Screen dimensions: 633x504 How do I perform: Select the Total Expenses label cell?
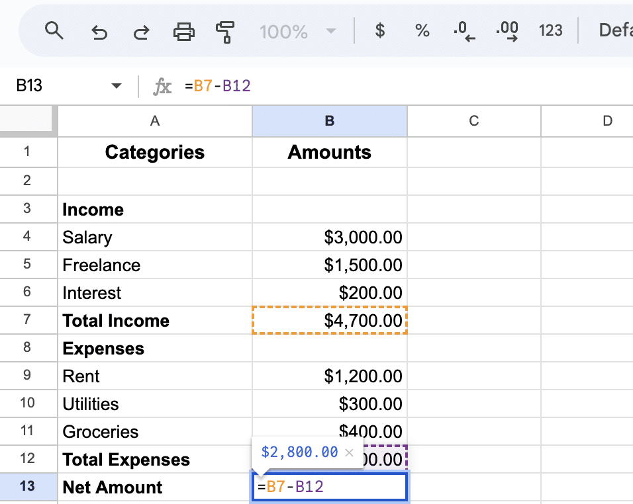[155, 459]
